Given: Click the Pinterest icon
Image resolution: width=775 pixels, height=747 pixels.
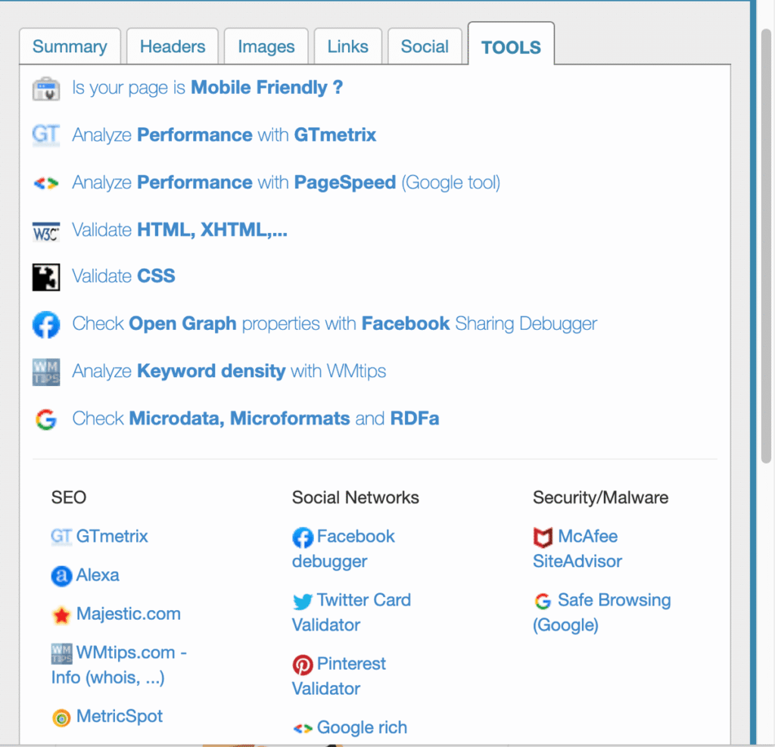Looking at the screenshot, I should coord(303,665).
